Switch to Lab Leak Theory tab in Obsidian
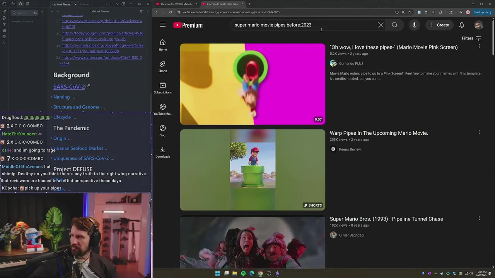The height and width of the screenshot is (278, 495). (x=62, y=4)
